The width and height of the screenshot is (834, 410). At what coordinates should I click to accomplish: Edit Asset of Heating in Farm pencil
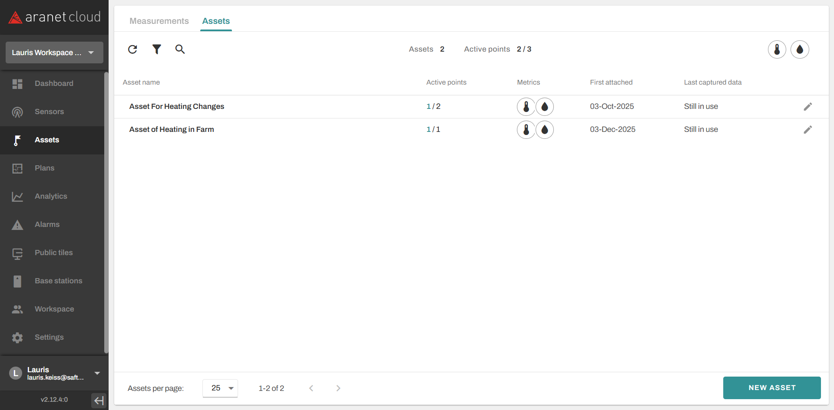pyautogui.click(x=808, y=130)
